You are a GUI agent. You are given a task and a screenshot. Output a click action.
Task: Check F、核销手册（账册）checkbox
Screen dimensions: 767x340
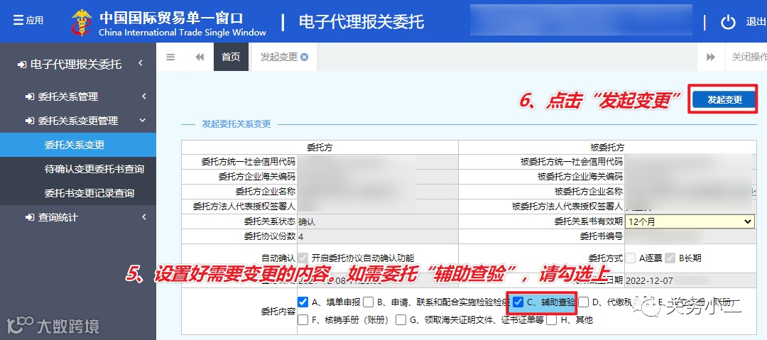tap(303, 320)
